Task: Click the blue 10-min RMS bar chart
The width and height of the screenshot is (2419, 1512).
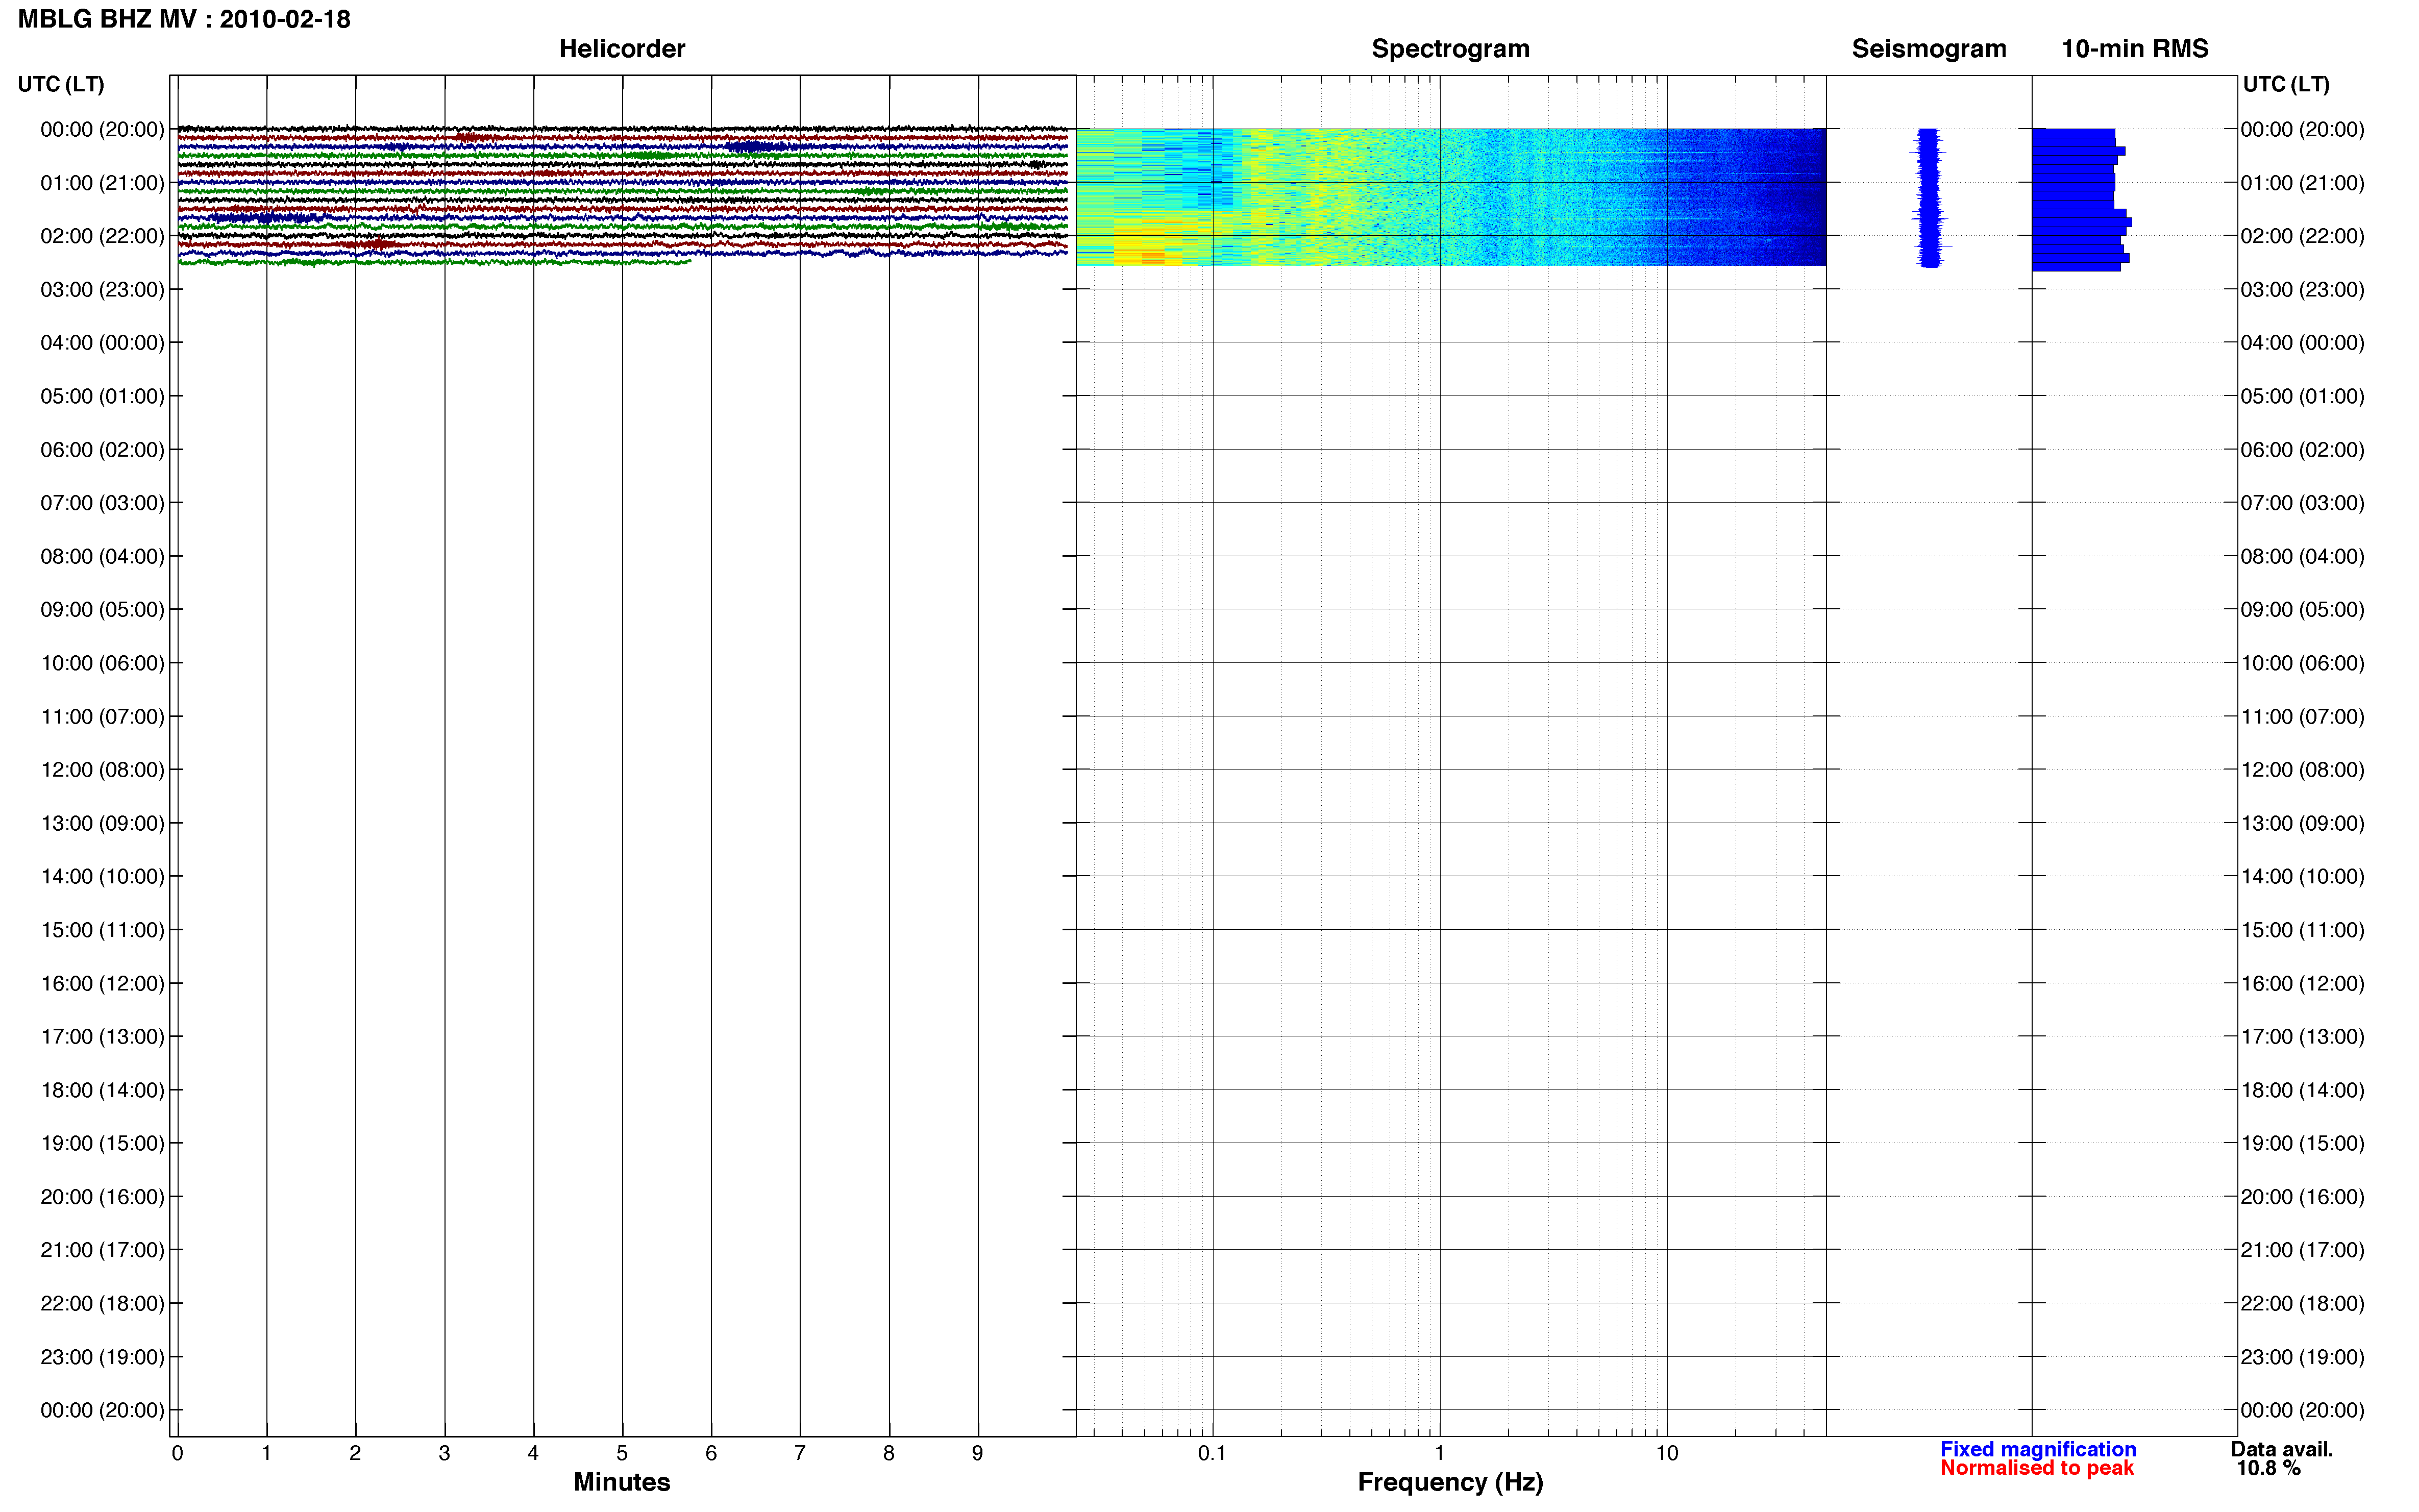Action: [2080, 199]
